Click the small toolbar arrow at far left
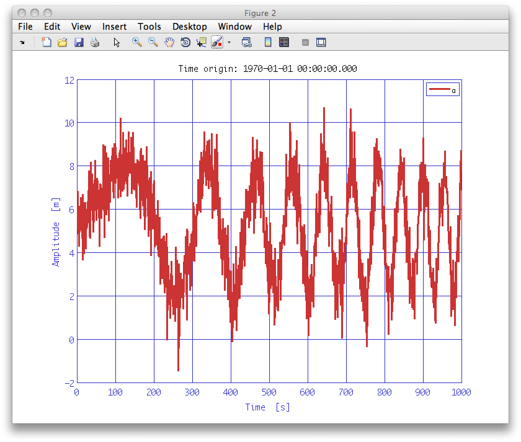The width and height of the screenshot is (521, 442). pos(22,43)
